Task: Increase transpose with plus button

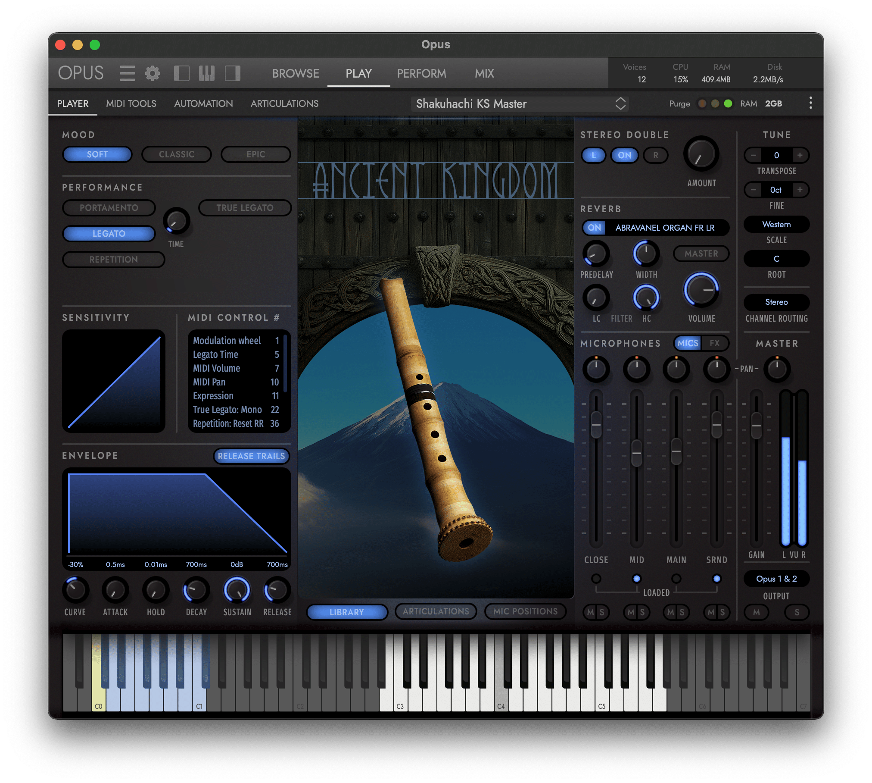Action: point(800,155)
